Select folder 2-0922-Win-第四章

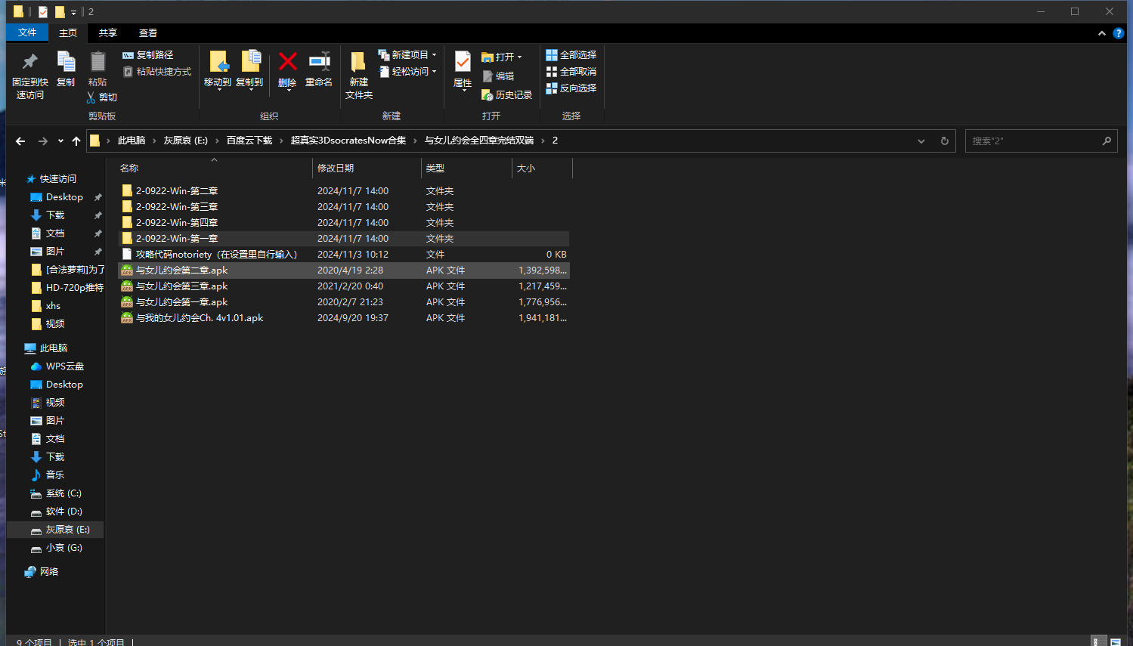click(x=344, y=223)
